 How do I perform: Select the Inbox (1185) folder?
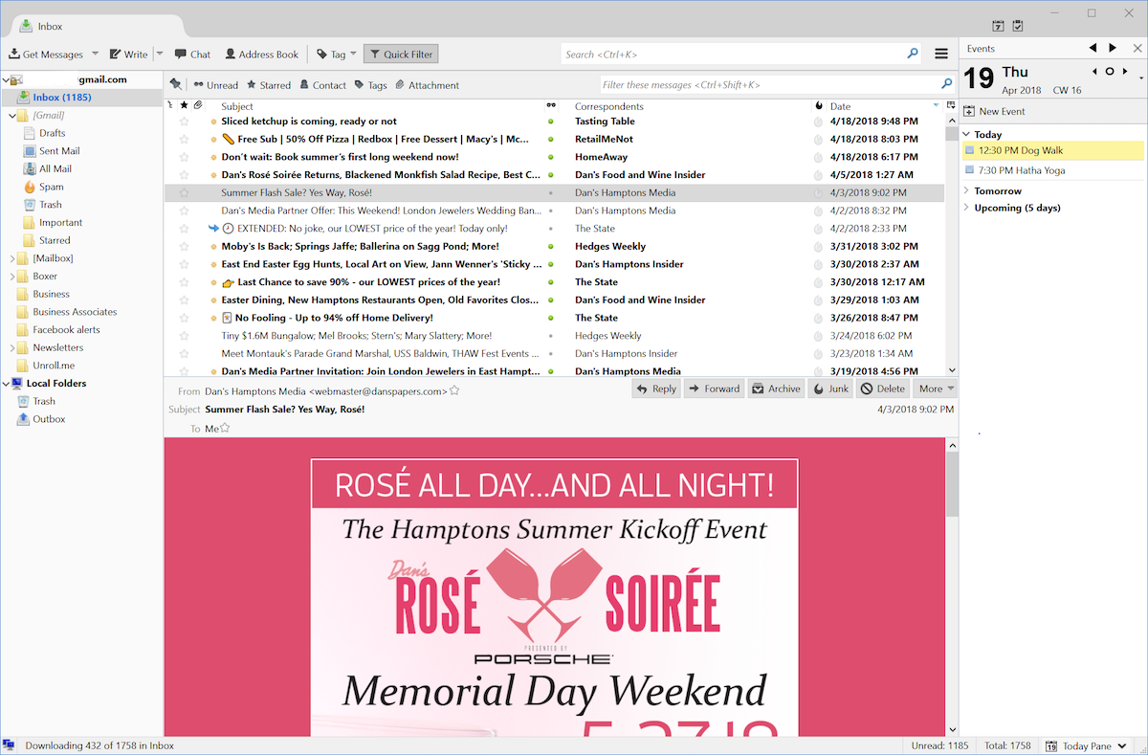[x=61, y=98]
